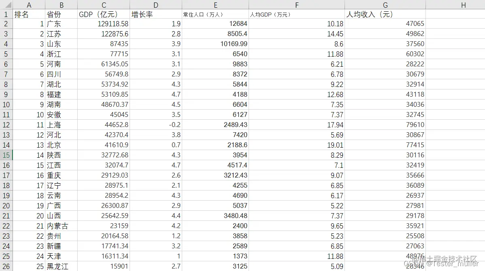Select the cell containing 四川
Screen dimensions: 485x271
tap(61, 74)
